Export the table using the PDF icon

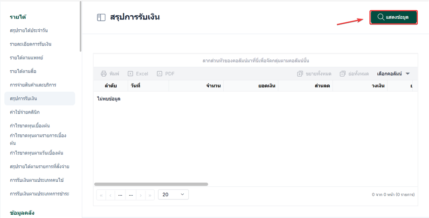click(159, 73)
